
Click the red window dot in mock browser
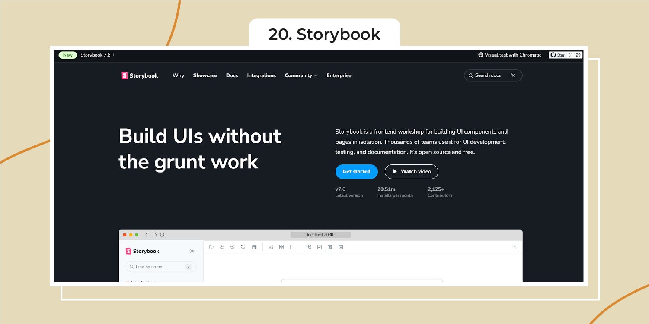[x=125, y=235]
